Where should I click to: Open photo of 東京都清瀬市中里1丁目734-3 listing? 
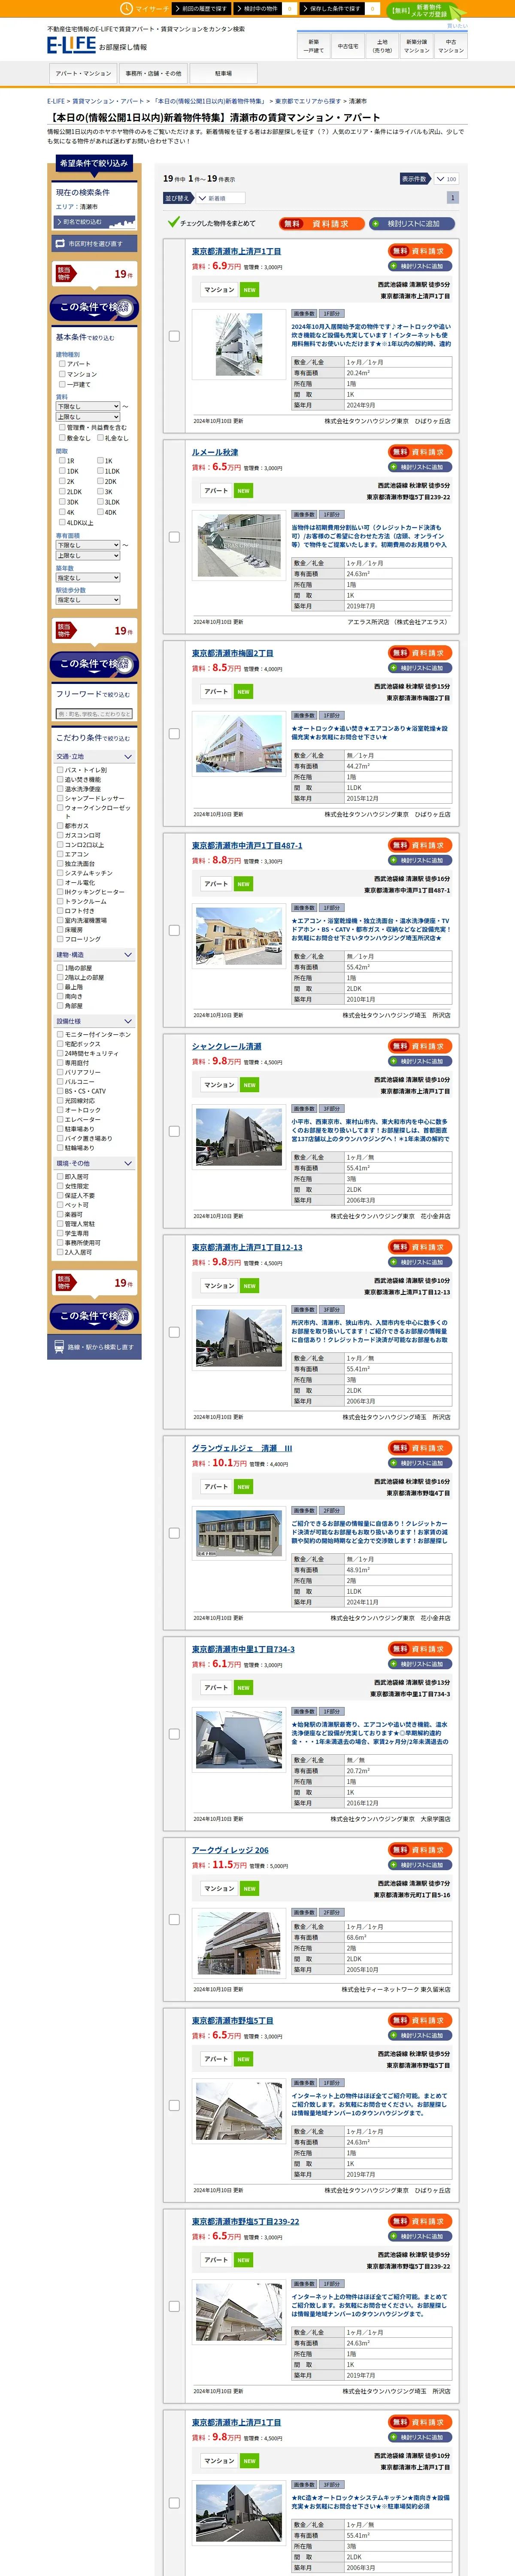coord(238,1741)
